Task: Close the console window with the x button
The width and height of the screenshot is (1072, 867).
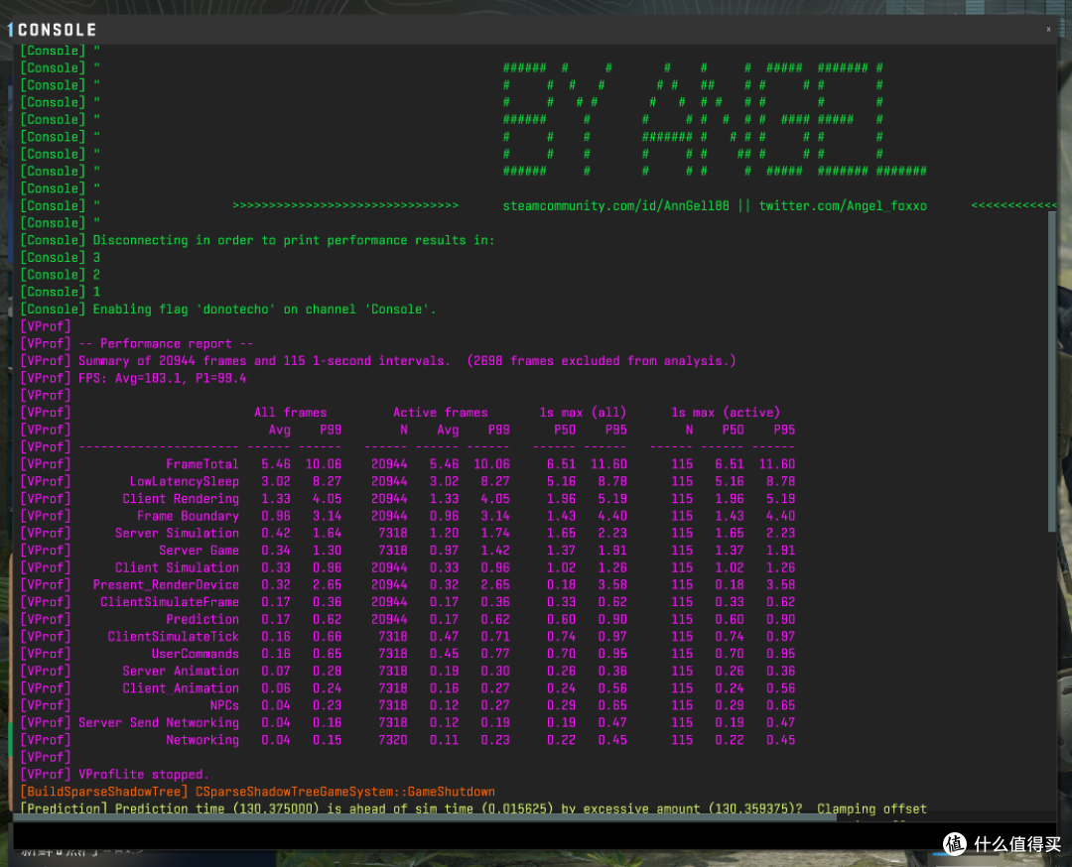Action: 1048,29
